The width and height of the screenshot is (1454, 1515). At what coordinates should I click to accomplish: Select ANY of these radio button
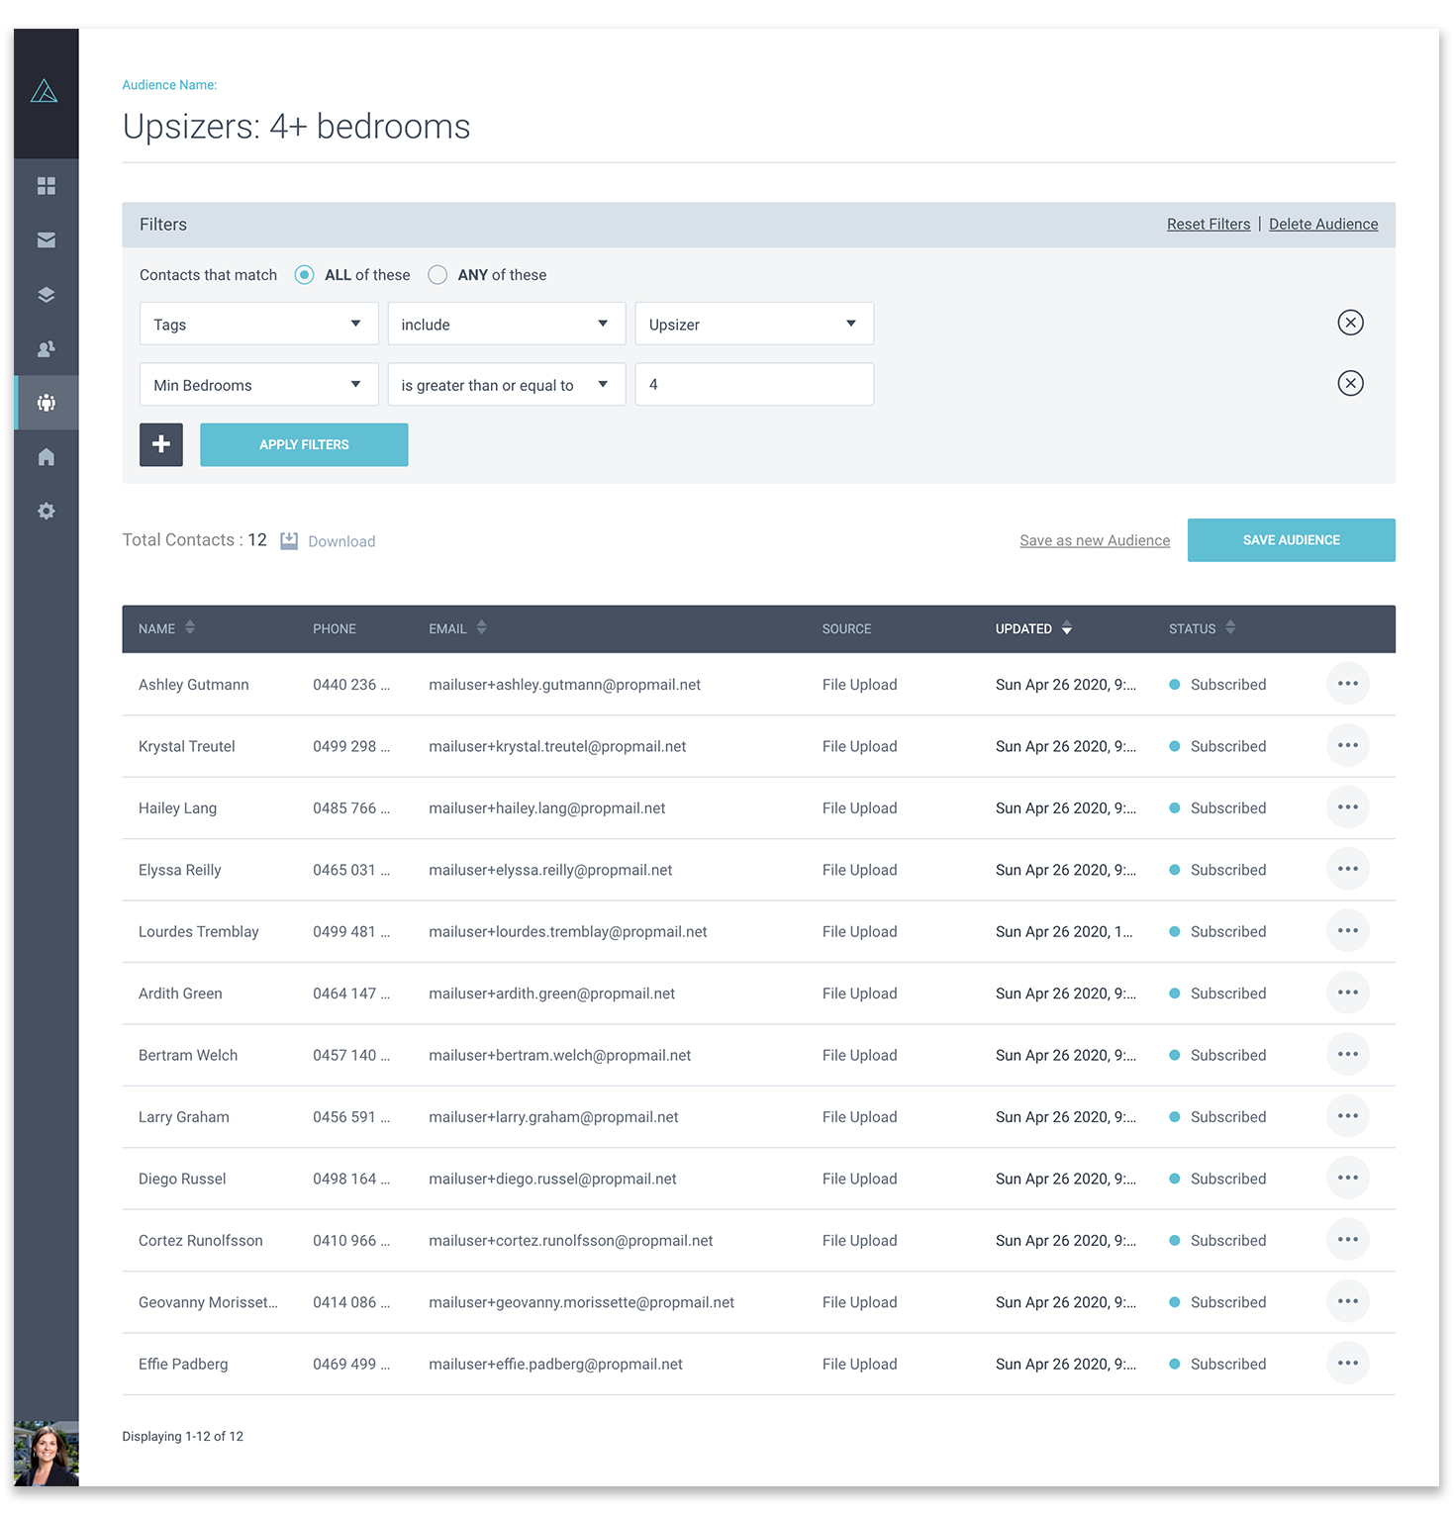437,275
